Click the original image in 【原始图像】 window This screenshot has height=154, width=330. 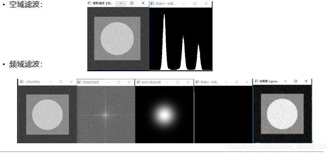click(47, 114)
